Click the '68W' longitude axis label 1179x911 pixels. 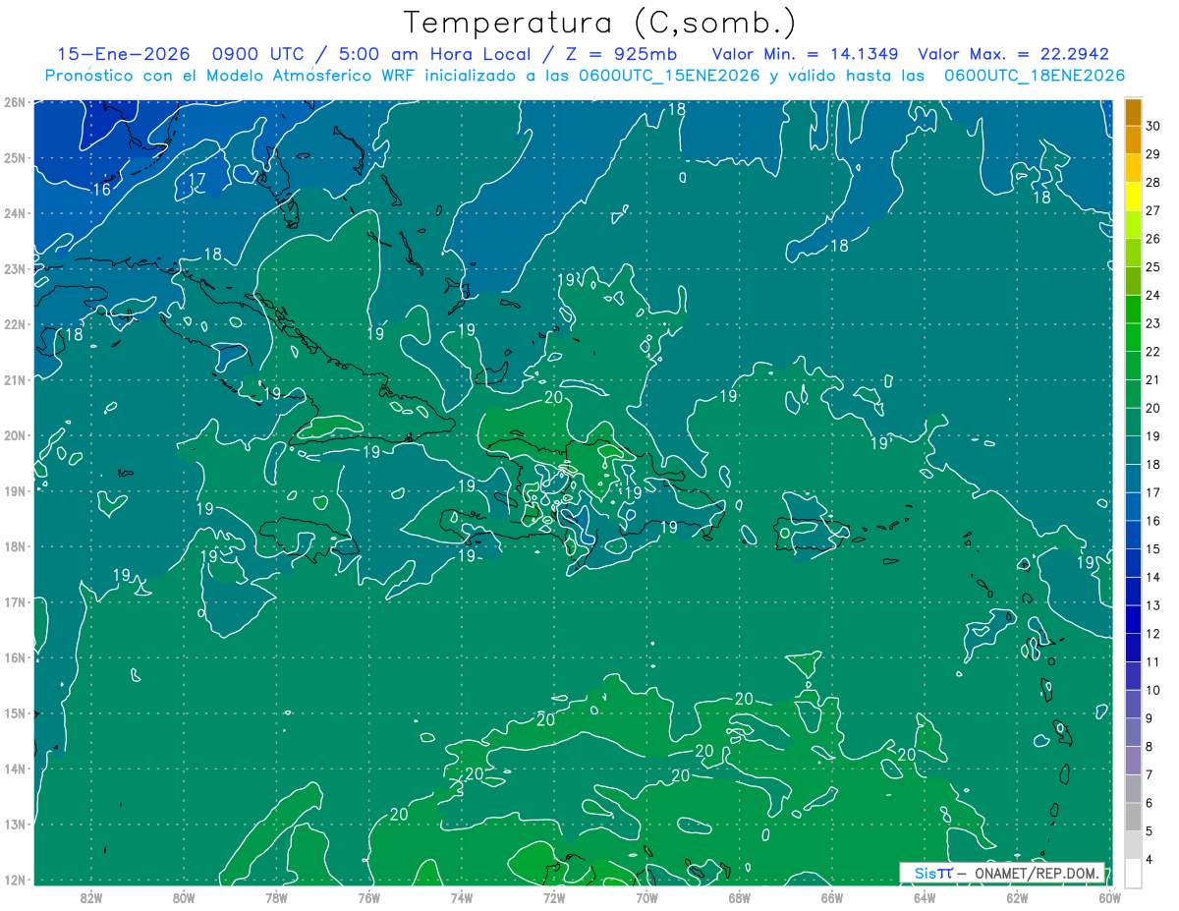click(x=739, y=897)
